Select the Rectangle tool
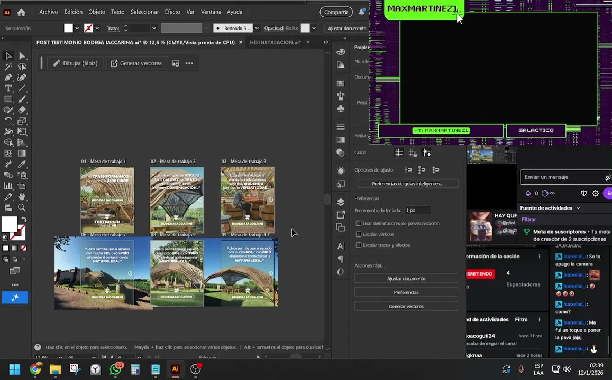Screen dimensions: 612x380 (8, 99)
